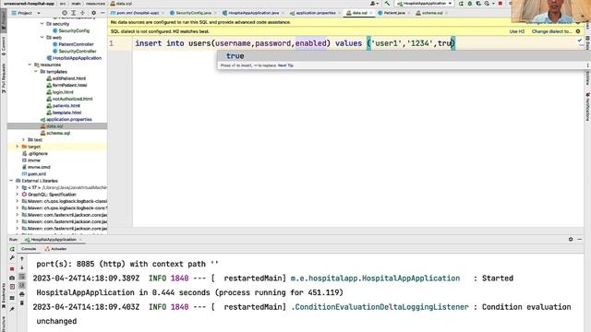Open the Project view dropdown
Viewport: 591px width, 332px height.
coord(26,13)
